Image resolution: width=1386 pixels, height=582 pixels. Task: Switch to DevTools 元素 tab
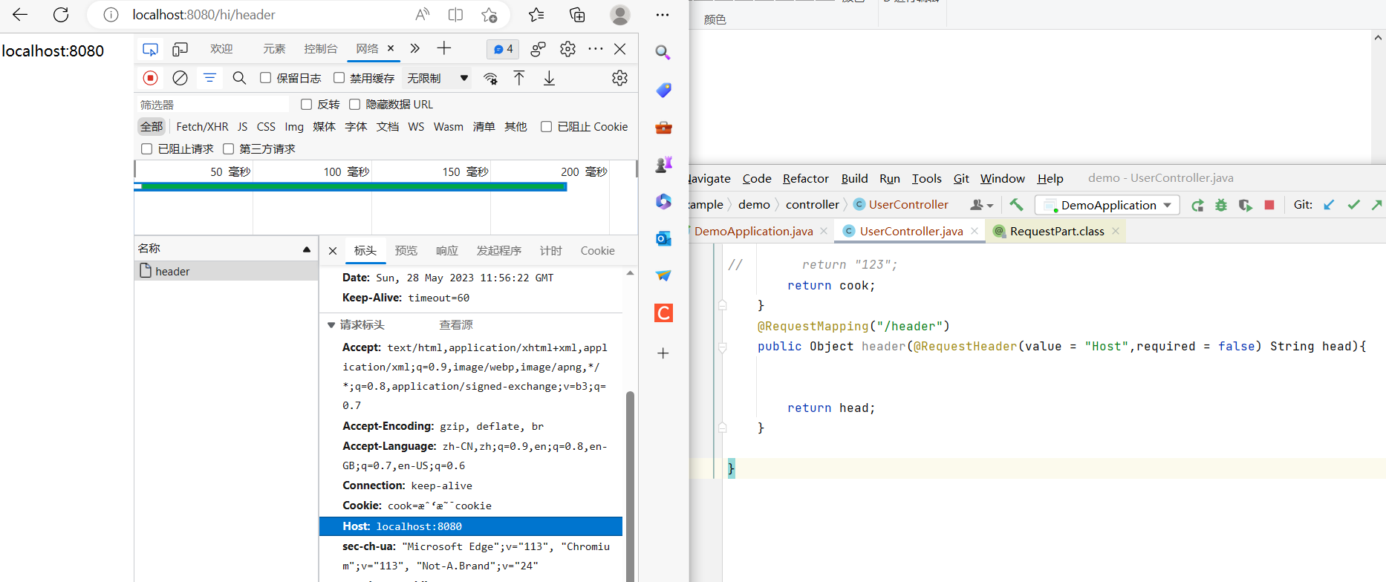point(274,49)
